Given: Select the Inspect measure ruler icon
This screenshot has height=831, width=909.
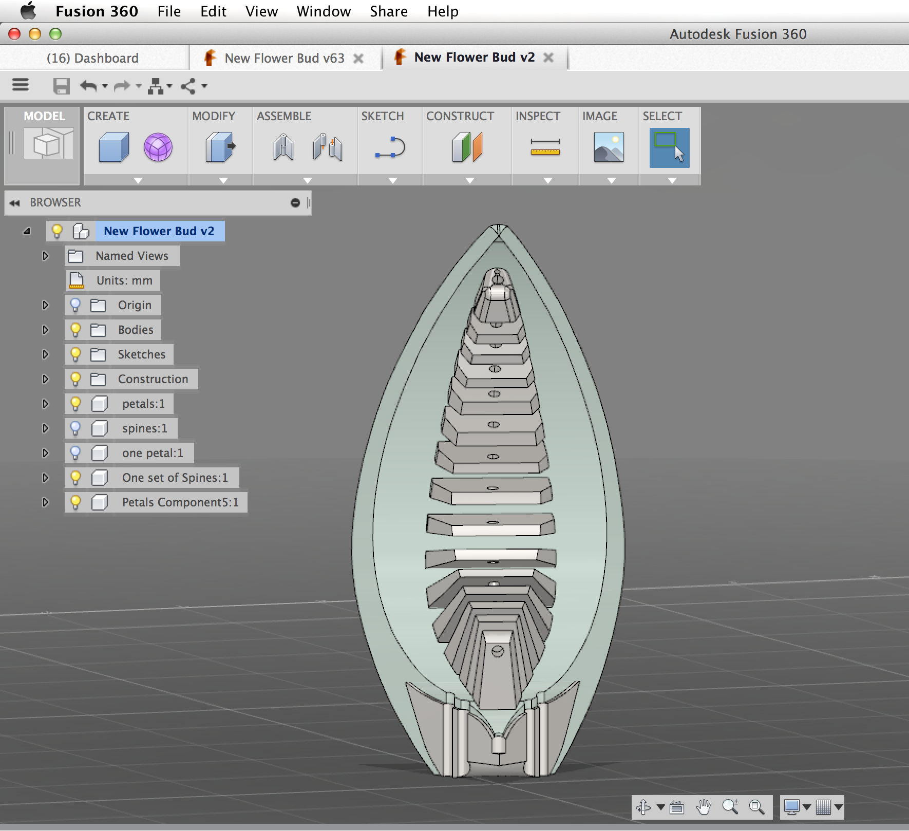Looking at the screenshot, I should (x=545, y=147).
